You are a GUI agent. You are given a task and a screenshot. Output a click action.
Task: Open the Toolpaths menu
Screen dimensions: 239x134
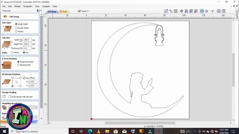28,6
